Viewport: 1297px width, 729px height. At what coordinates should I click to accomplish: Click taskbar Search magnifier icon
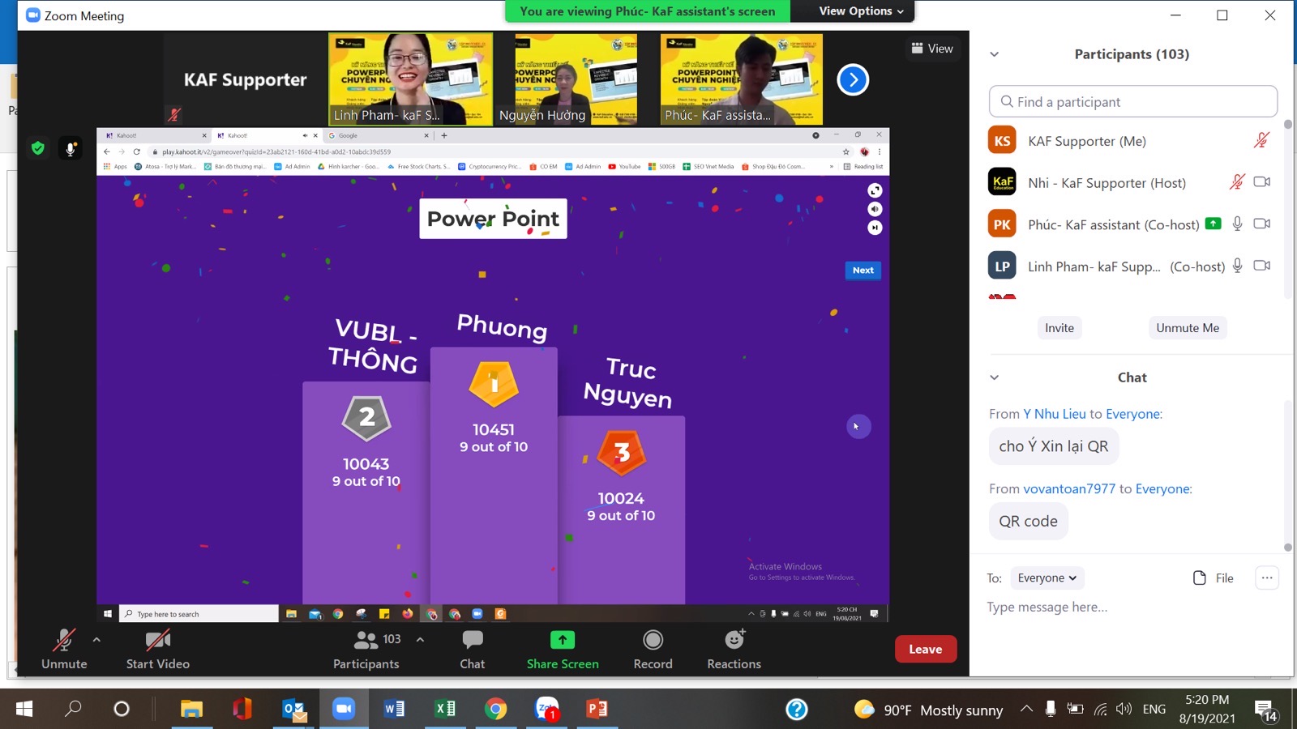pyautogui.click(x=73, y=709)
